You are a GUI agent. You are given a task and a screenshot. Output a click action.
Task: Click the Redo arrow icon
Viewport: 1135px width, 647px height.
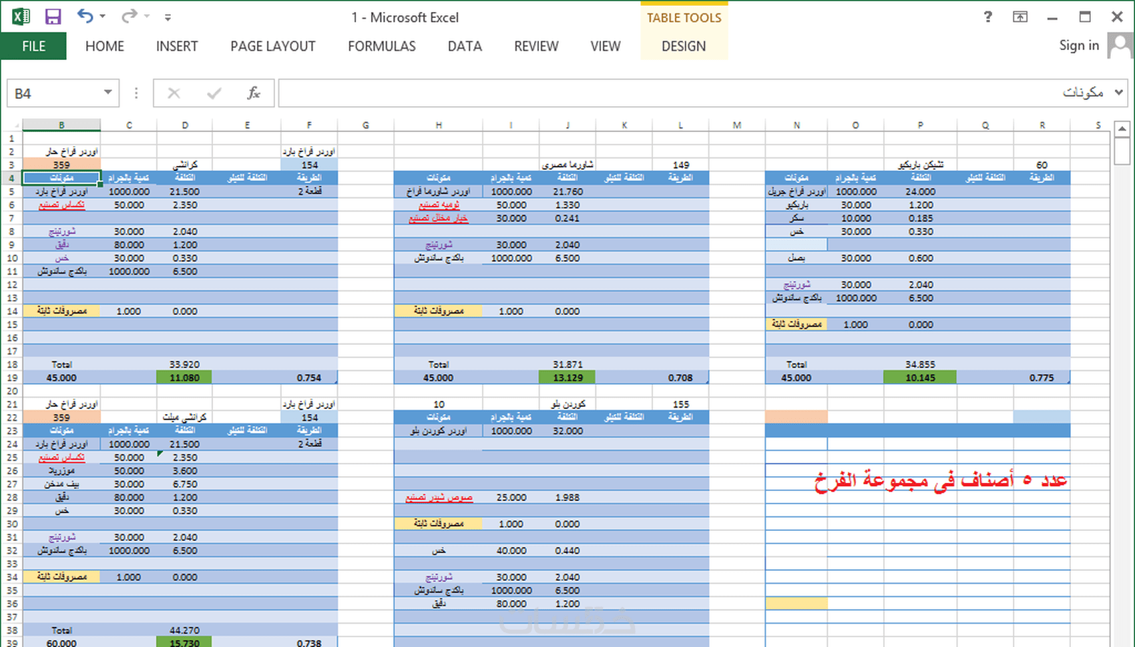[130, 16]
